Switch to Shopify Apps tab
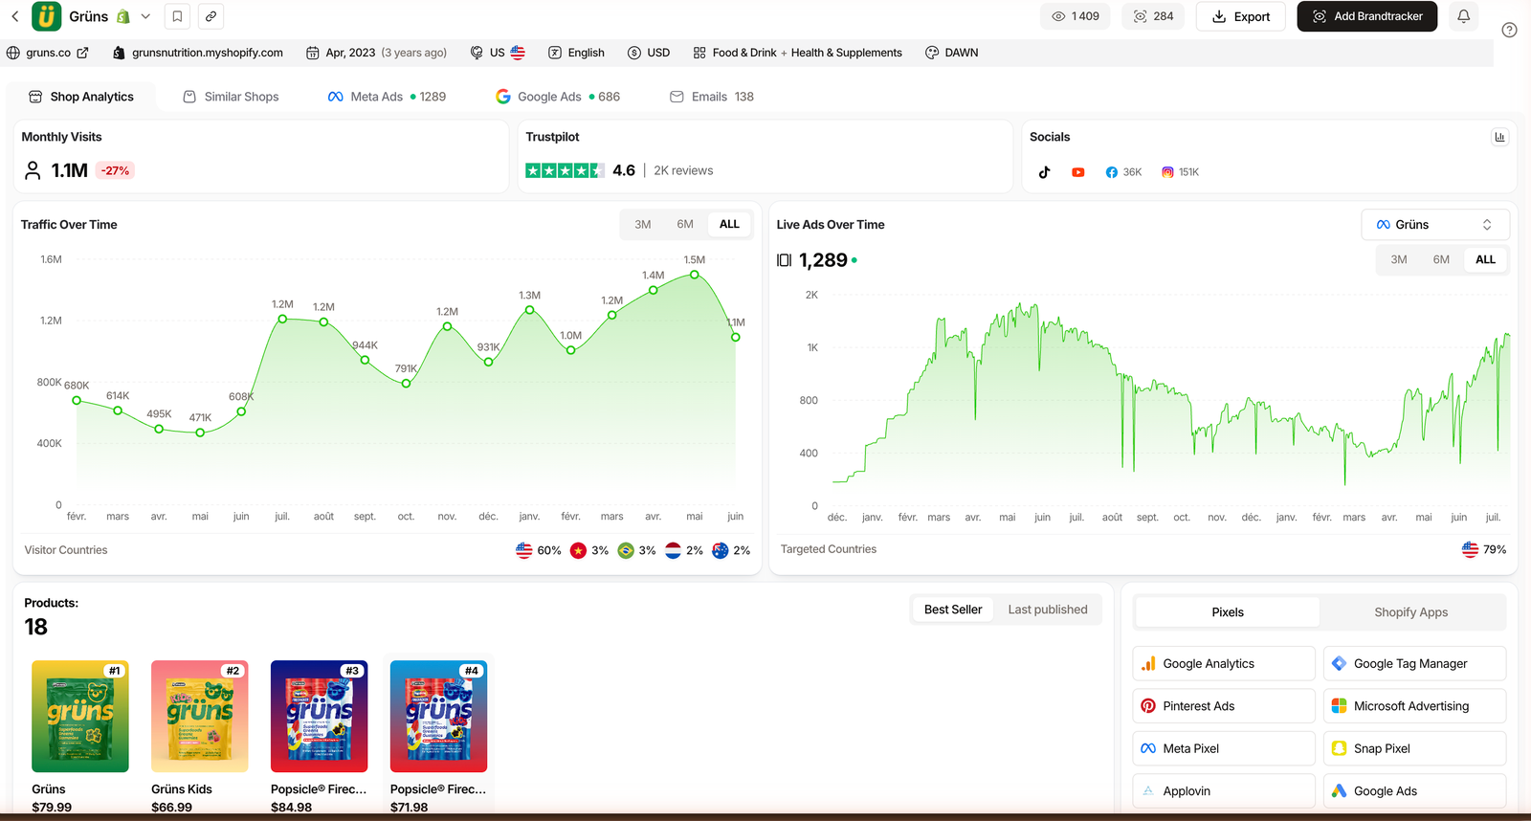 1411,612
